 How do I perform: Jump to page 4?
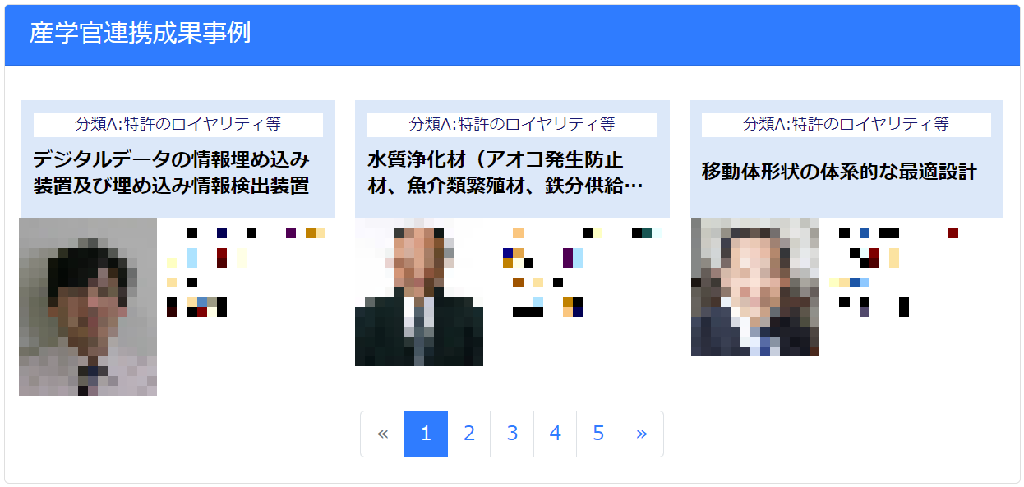pos(556,434)
